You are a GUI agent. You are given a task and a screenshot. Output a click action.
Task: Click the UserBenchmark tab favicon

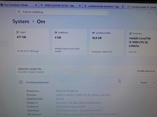coord(128,7)
